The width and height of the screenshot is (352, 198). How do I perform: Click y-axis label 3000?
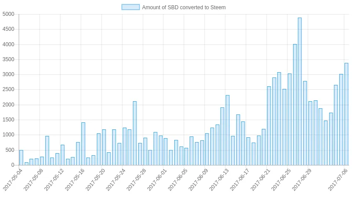(8, 74)
